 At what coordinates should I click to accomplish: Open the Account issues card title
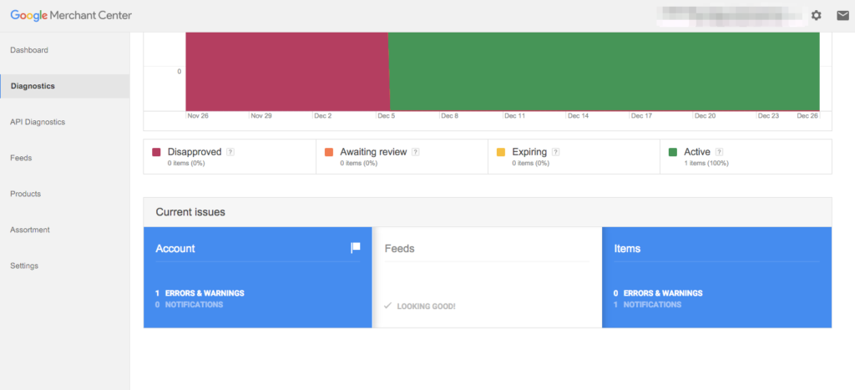click(175, 249)
